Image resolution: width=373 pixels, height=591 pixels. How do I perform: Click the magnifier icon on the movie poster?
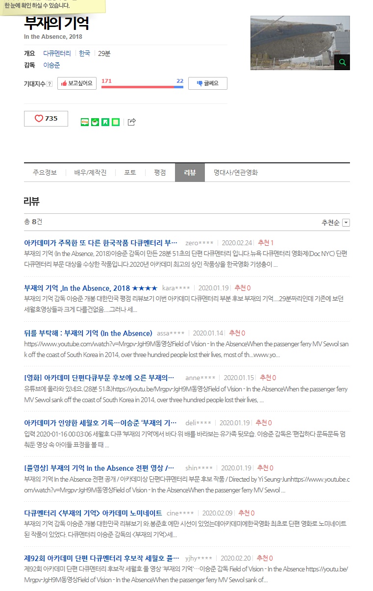342,62
